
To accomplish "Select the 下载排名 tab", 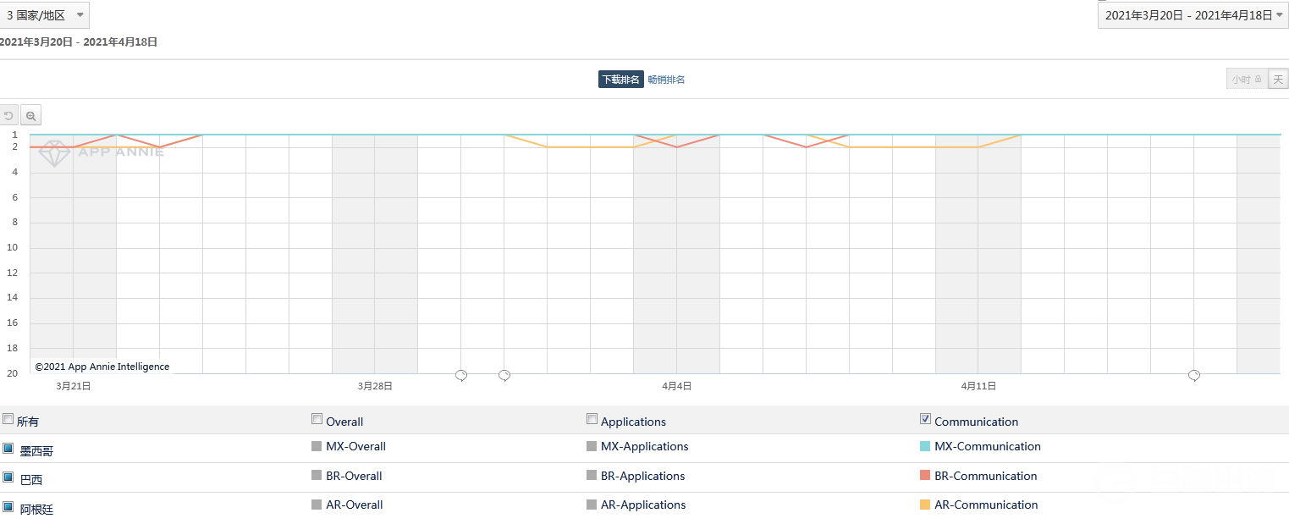I will (620, 80).
